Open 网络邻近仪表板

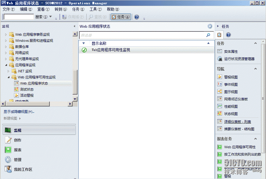coord(236,99)
